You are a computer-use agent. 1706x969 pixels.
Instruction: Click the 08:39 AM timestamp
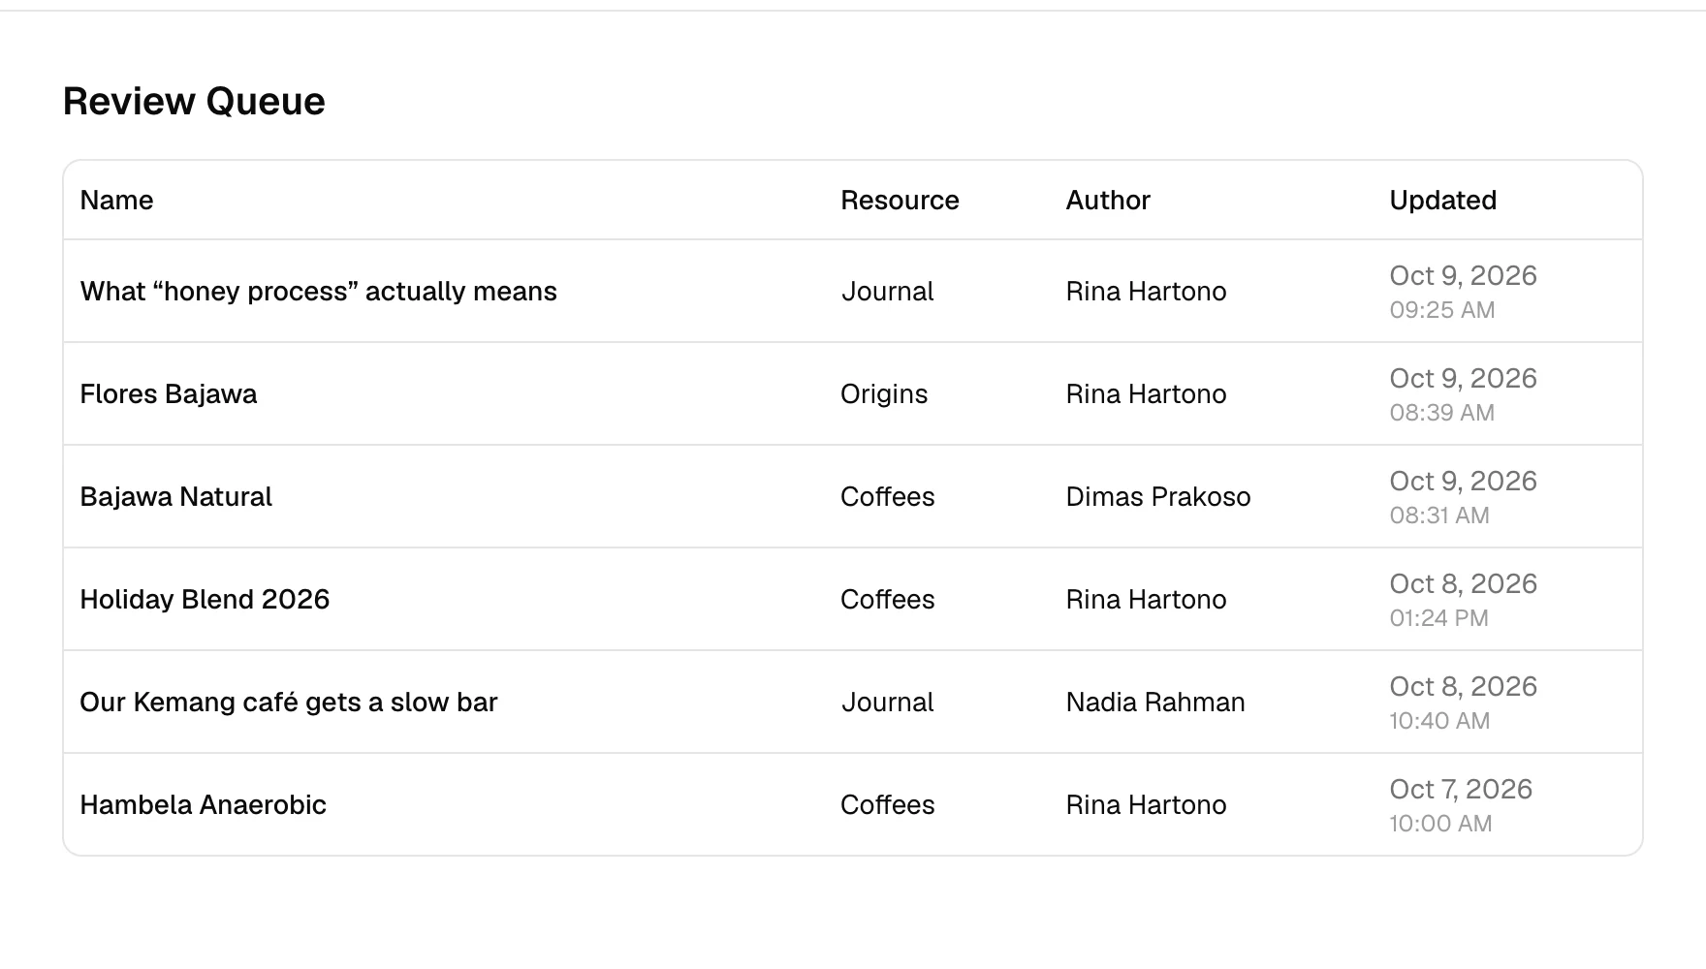click(1442, 414)
